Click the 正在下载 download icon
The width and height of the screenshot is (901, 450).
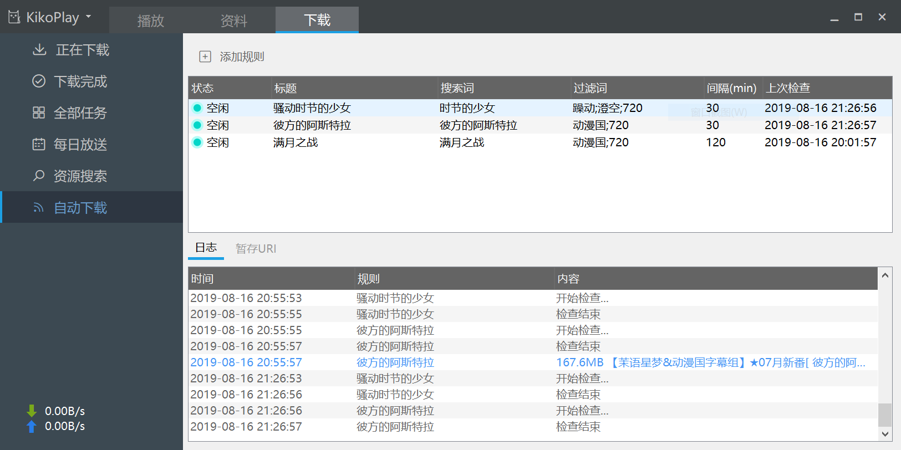tap(39, 50)
